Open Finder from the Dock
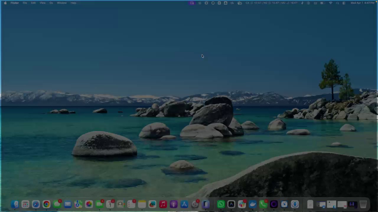The image size is (378, 212). pyautogui.click(x=15, y=204)
